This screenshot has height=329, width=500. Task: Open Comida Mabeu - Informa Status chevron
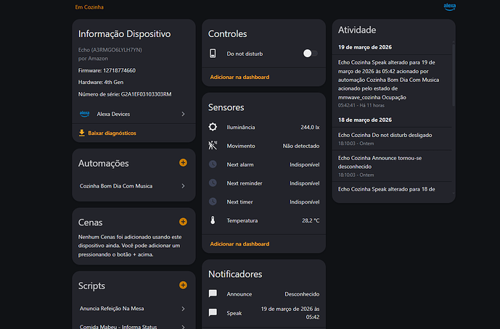point(183,327)
